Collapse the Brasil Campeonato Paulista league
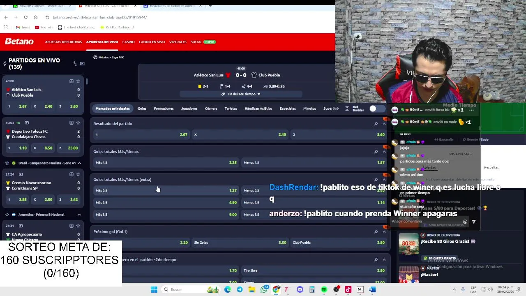 tap(79, 163)
